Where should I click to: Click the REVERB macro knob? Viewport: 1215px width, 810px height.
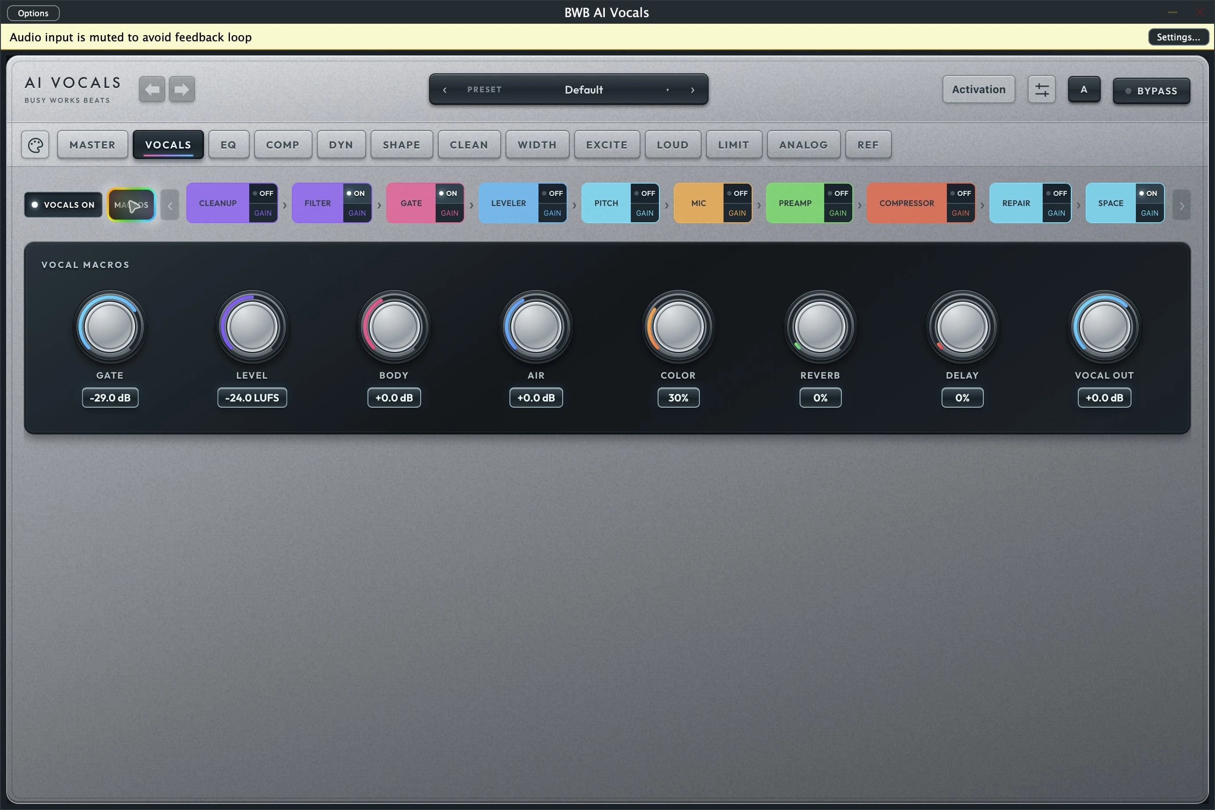click(820, 327)
